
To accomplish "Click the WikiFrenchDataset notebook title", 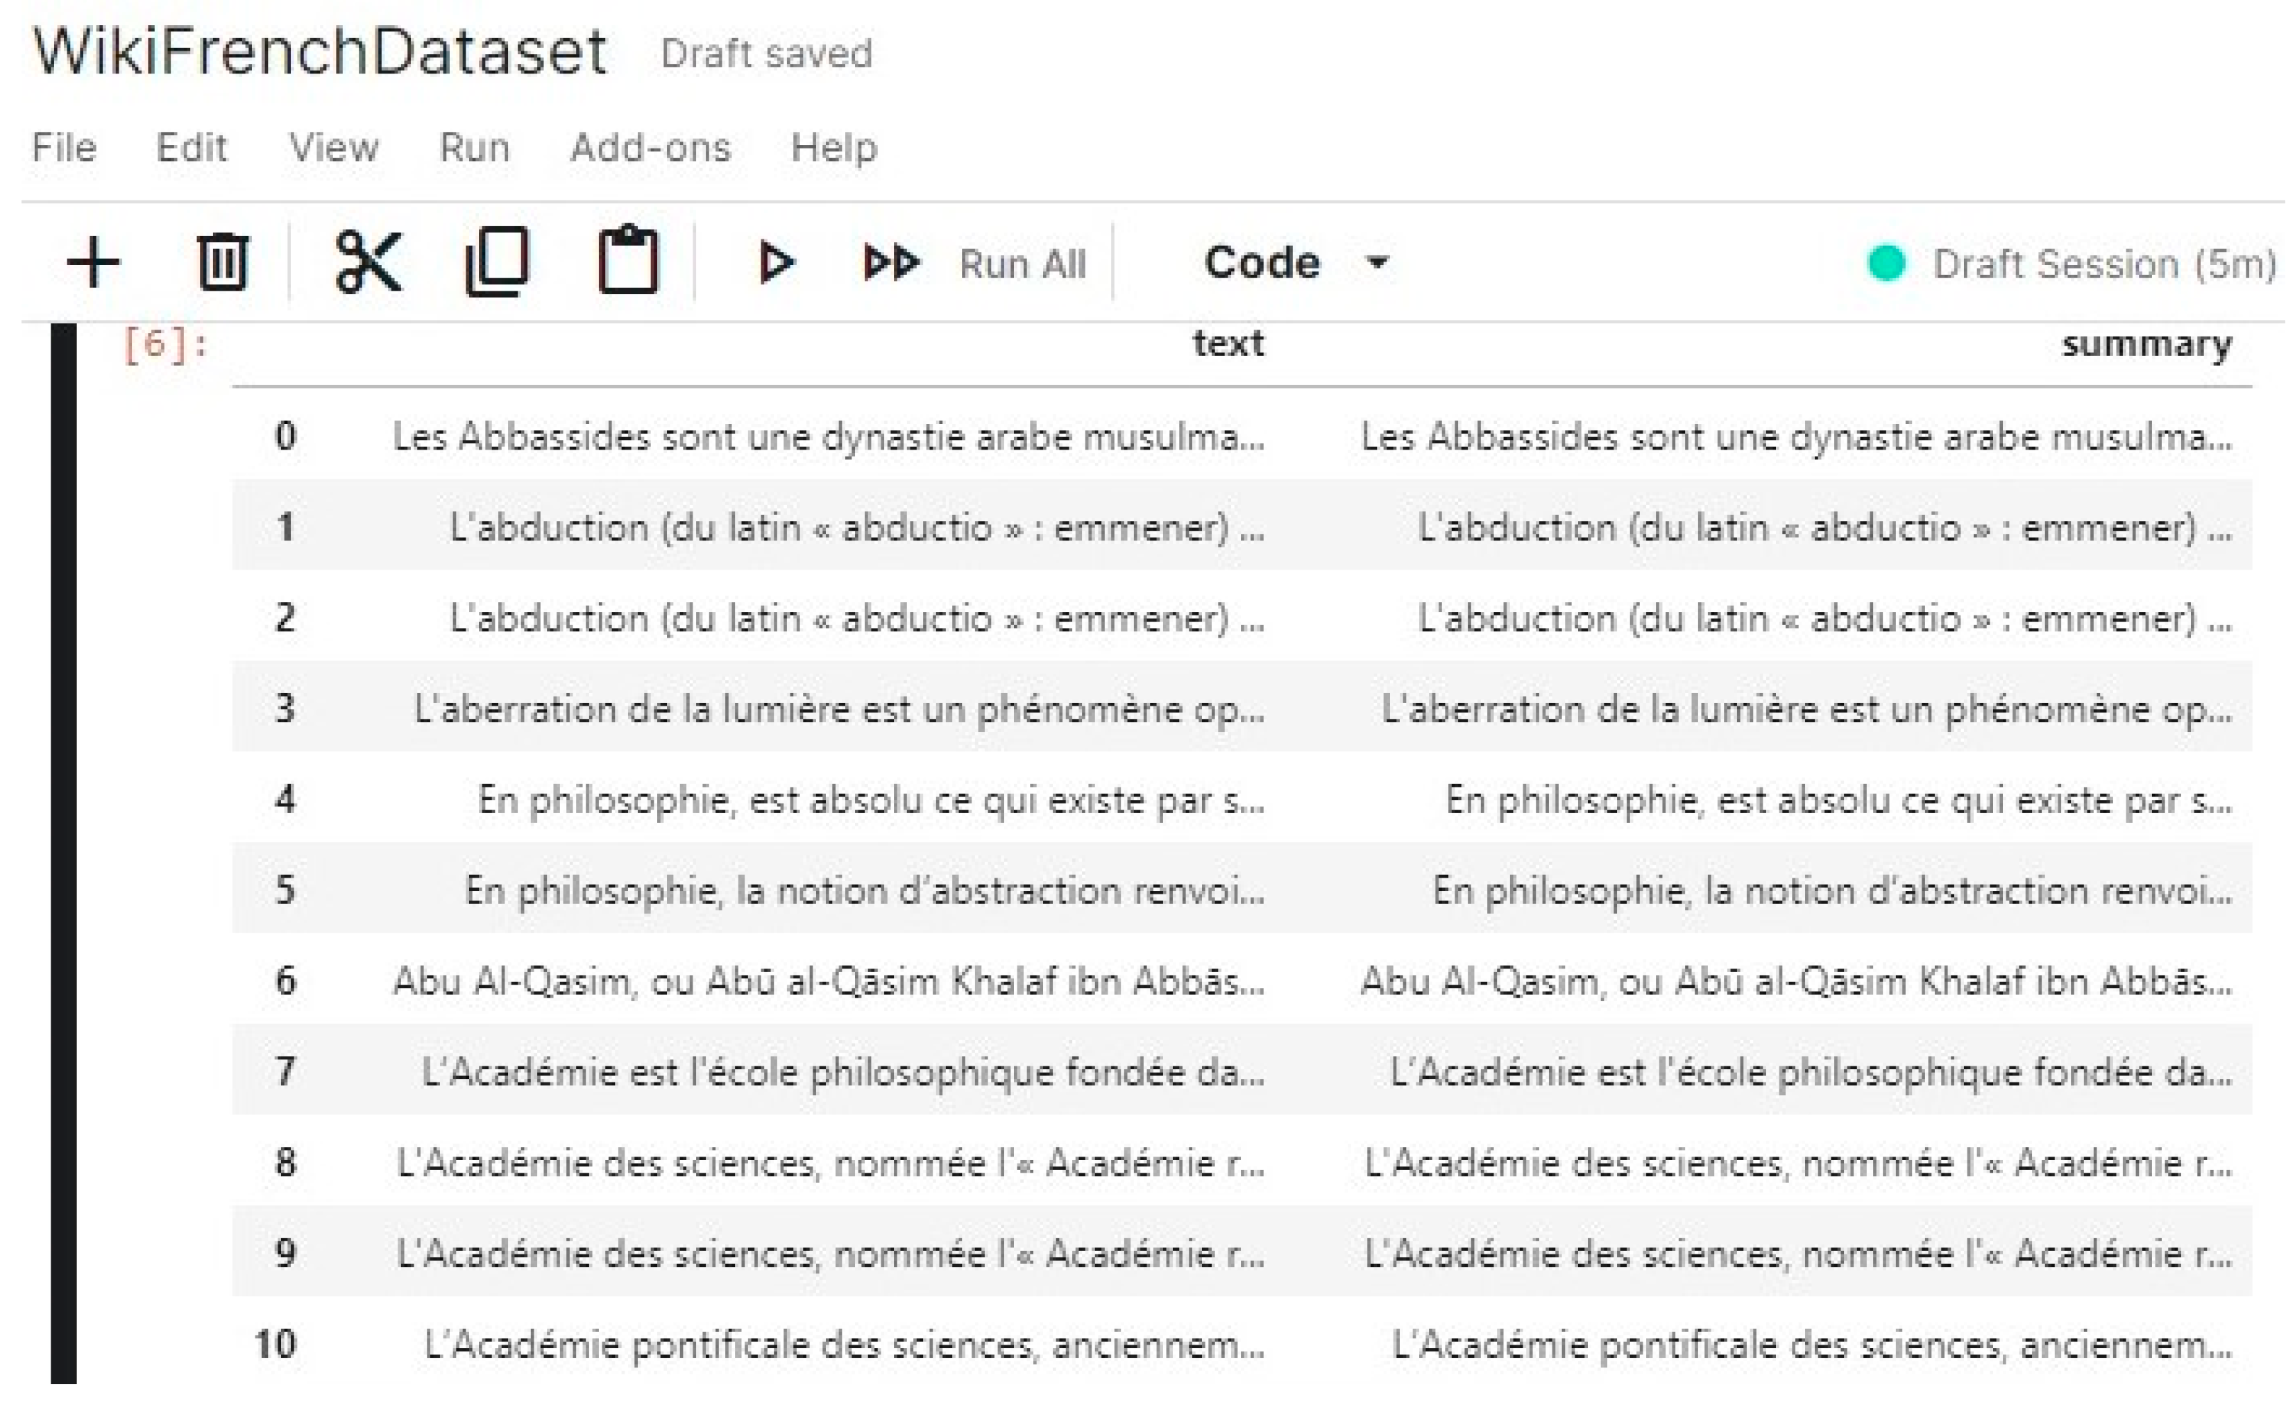I will click(x=319, y=51).
